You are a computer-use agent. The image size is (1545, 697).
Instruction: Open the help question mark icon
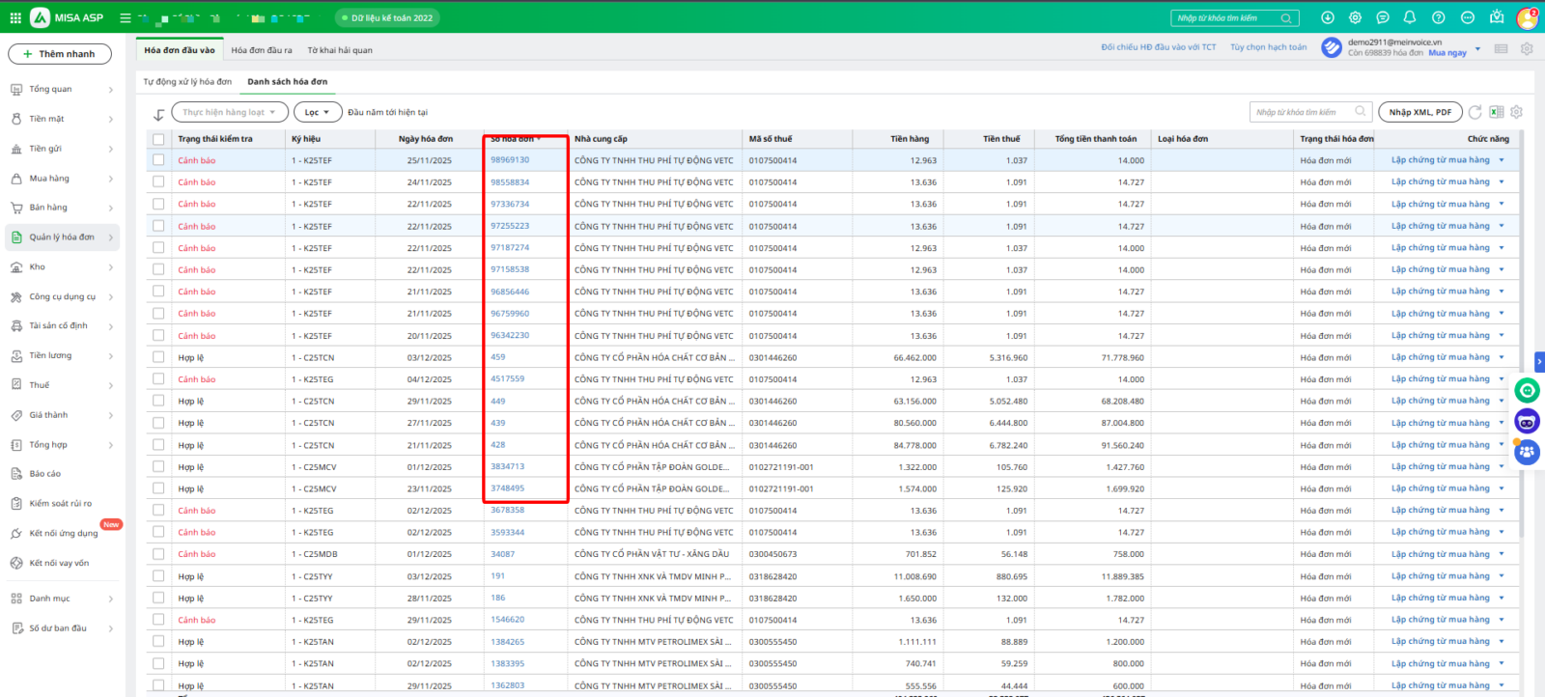pos(1438,17)
